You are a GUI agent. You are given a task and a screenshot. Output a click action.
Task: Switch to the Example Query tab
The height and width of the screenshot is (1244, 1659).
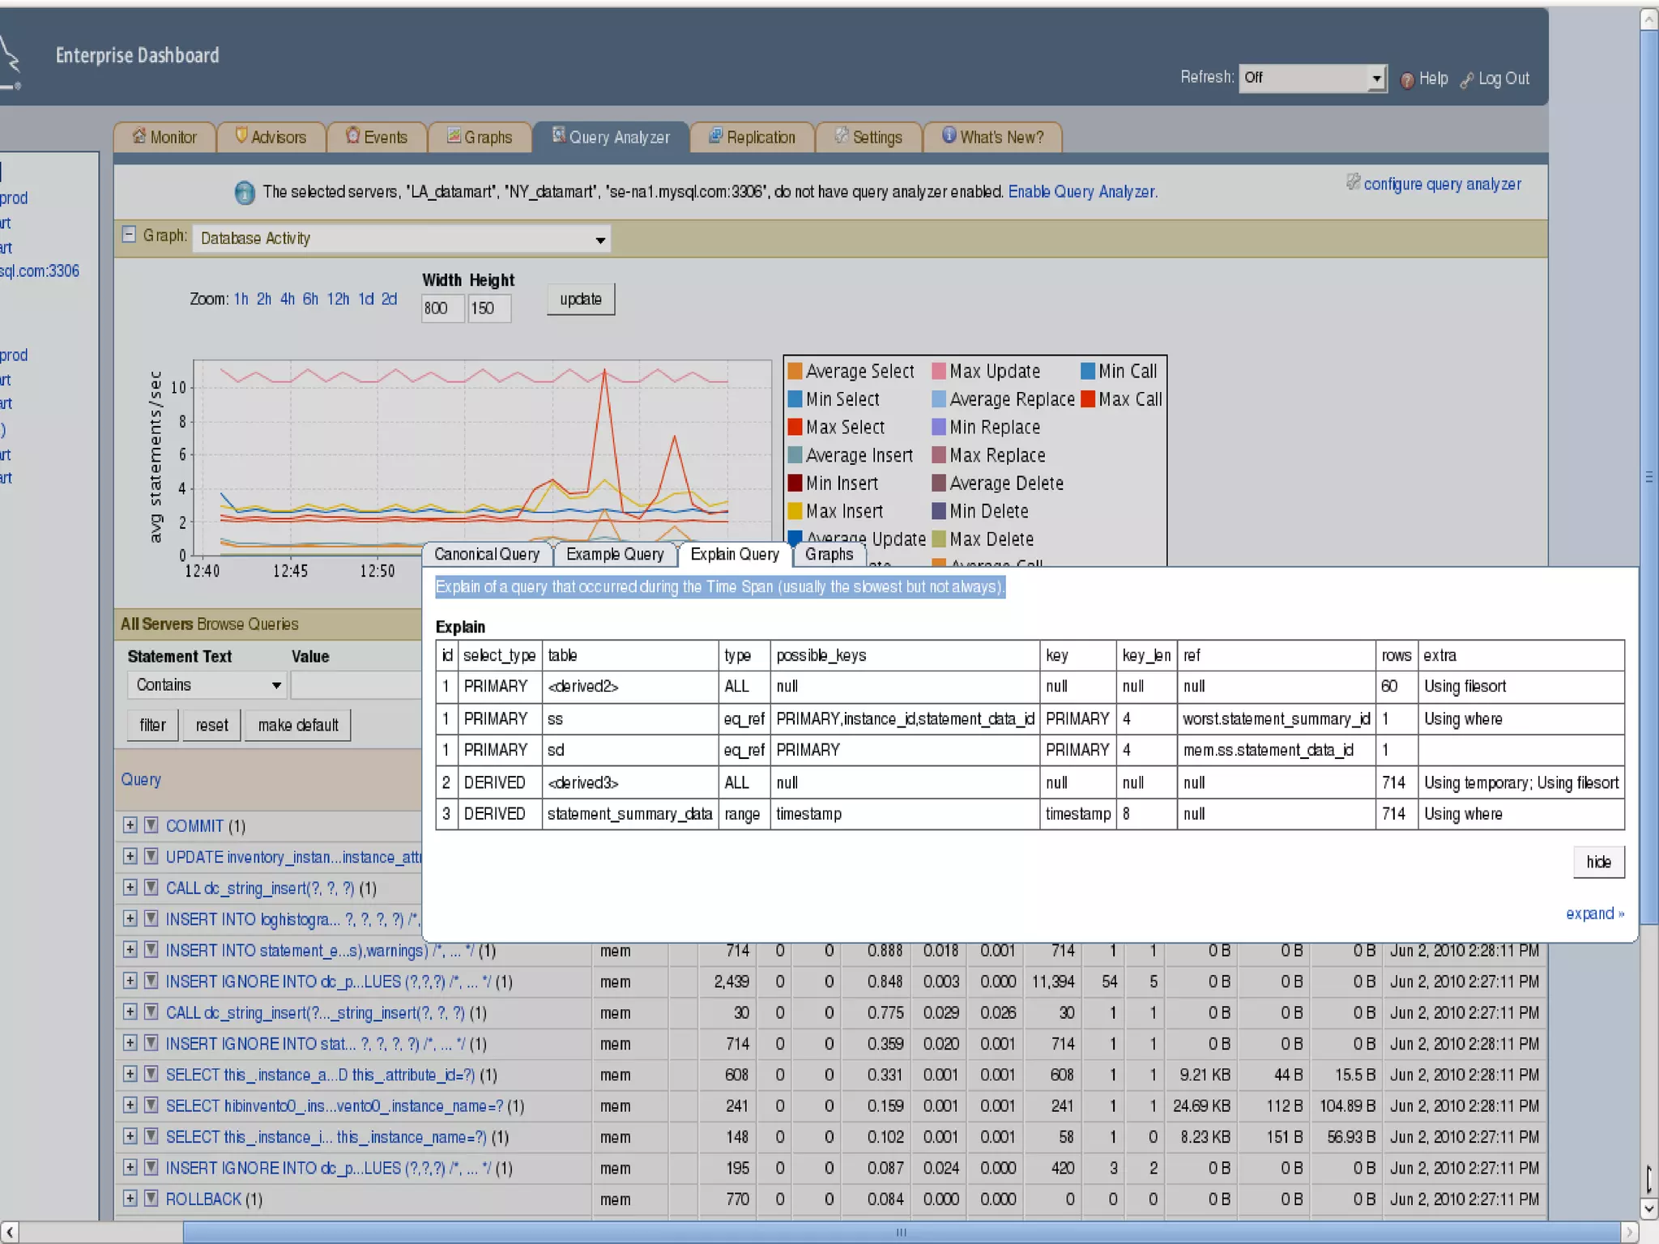[615, 555]
